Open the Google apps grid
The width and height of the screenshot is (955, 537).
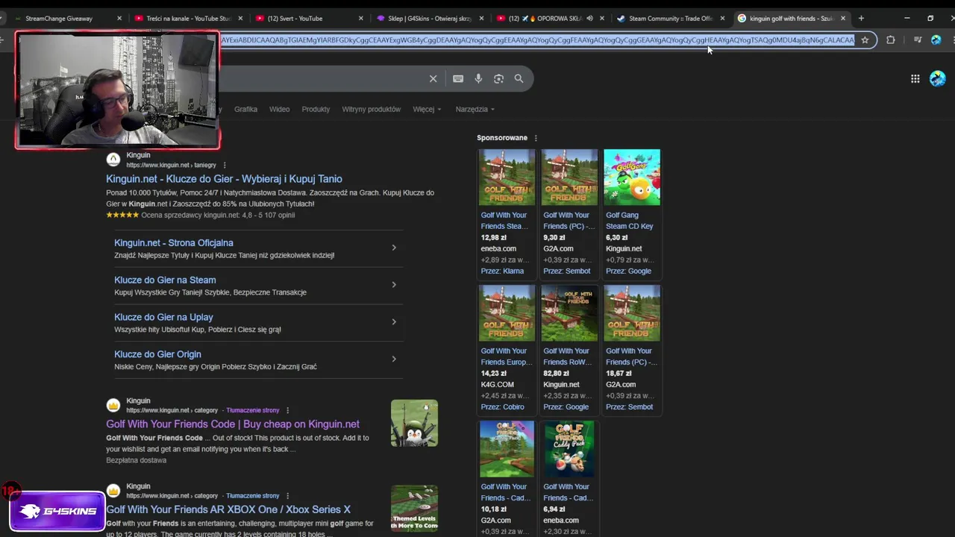click(x=915, y=78)
